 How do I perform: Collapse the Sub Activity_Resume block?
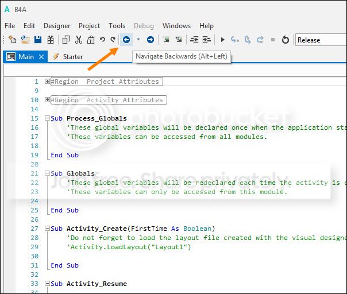tap(47, 284)
